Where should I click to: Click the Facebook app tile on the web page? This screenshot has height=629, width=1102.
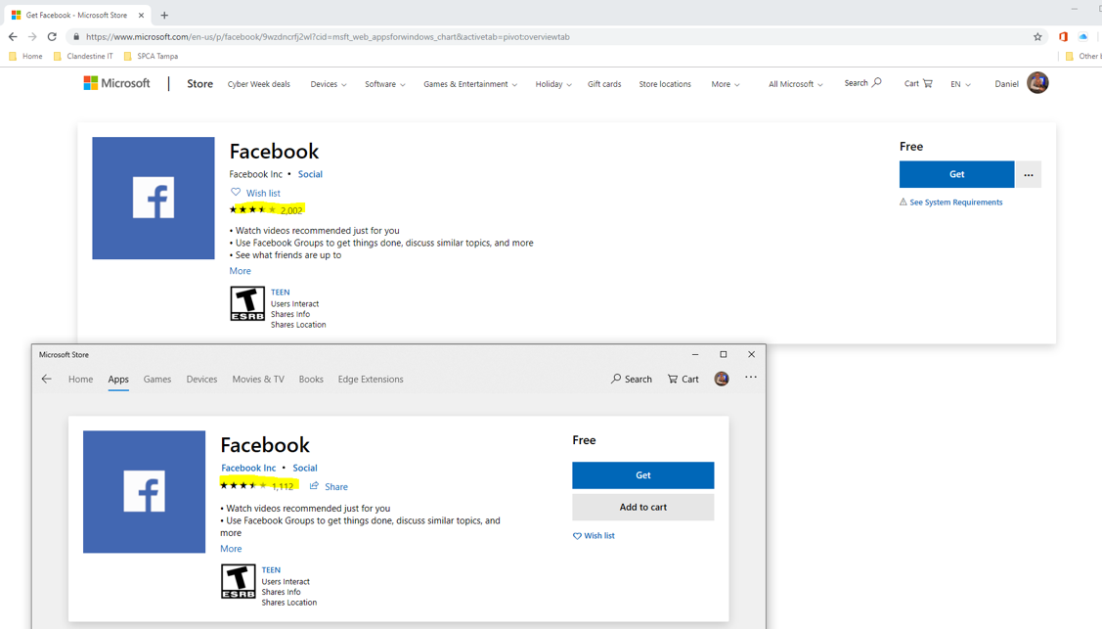pos(154,199)
